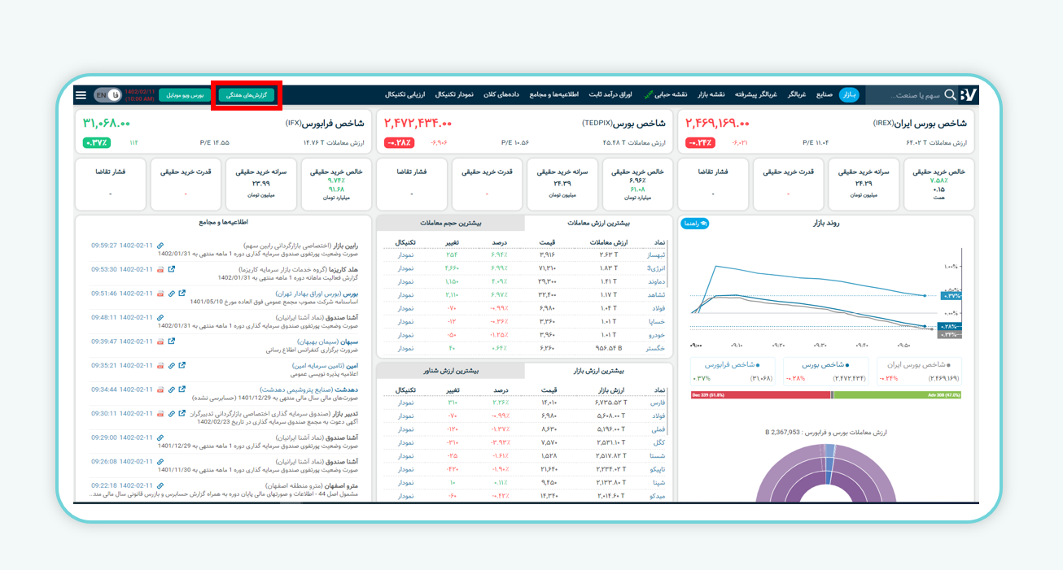Click attachment link icon of رابین بازار notice
The height and width of the screenshot is (570, 1063).
160,245
